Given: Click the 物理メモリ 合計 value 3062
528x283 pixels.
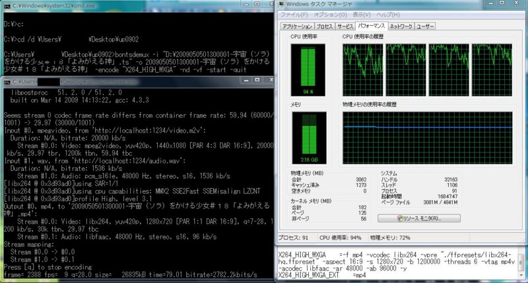Looking at the screenshot, I should pyautogui.click(x=361, y=179).
